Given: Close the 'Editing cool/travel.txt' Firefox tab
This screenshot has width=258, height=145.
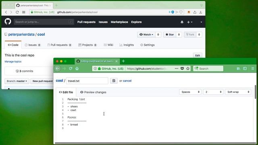Looking at the screenshot, I should pyautogui.click(x=117, y=61).
